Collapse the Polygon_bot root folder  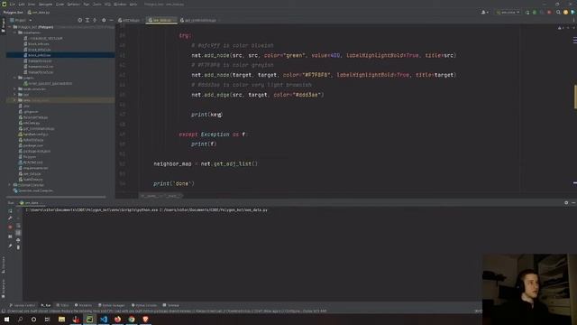pos(10,27)
